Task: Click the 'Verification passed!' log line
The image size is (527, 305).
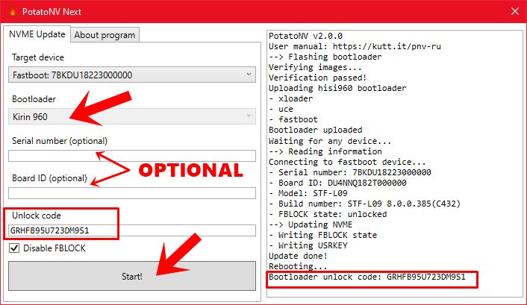Action: [x=317, y=78]
